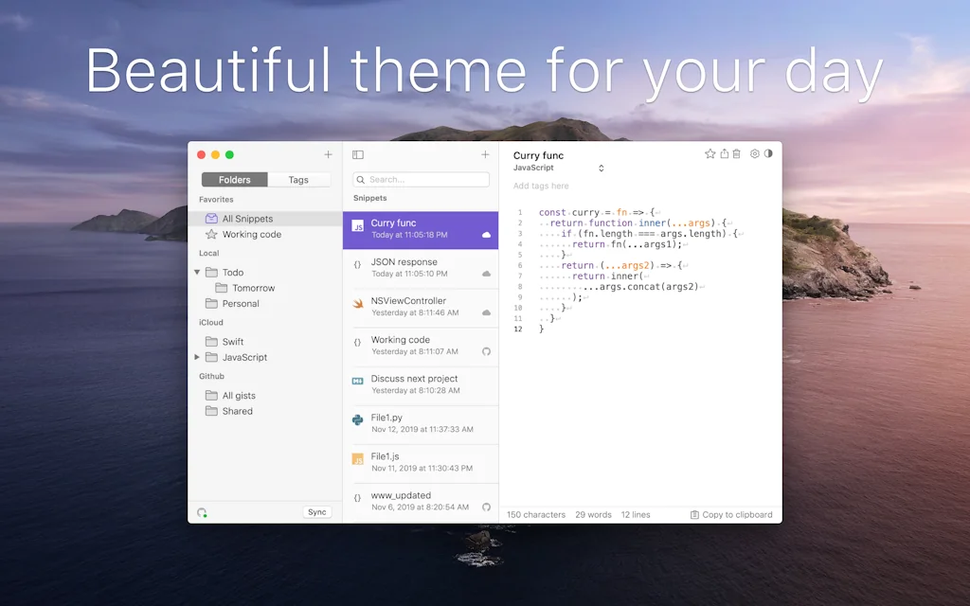Viewport: 970px width, 606px height.
Task: Select the Folders segment
Action: click(x=235, y=180)
